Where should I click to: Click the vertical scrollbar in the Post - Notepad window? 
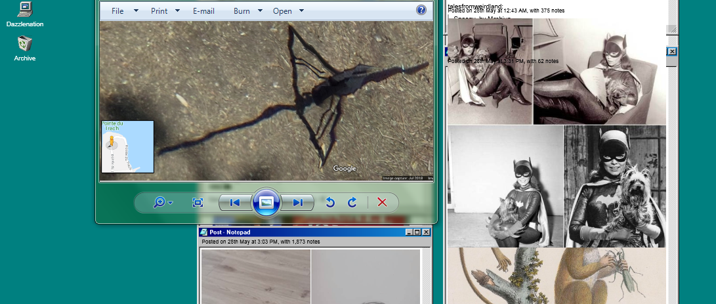click(x=425, y=276)
